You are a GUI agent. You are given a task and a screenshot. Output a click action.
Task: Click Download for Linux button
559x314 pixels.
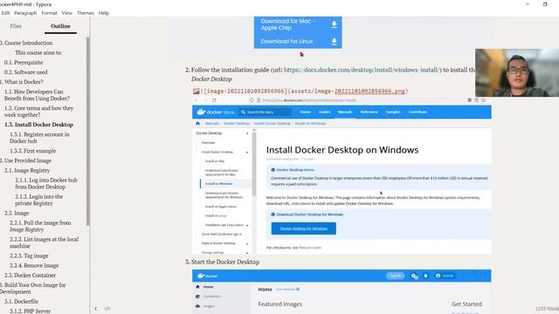[298, 41]
